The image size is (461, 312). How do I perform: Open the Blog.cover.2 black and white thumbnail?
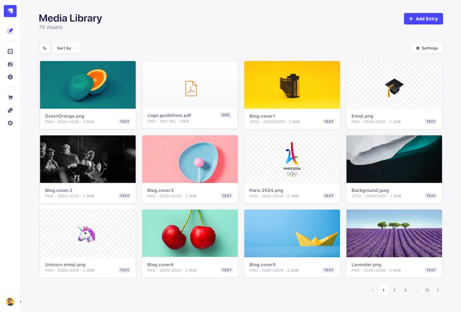(88, 159)
